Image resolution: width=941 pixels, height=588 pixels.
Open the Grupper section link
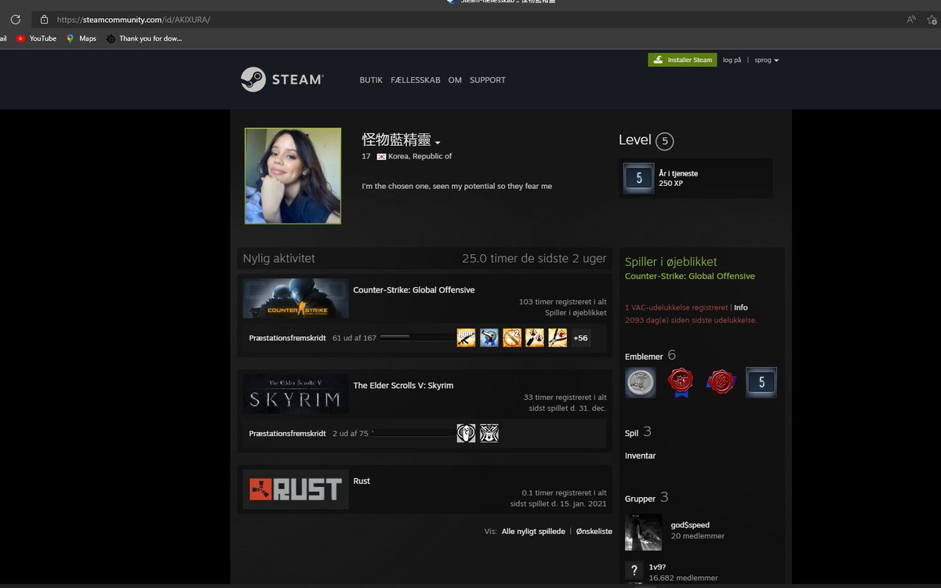640,499
